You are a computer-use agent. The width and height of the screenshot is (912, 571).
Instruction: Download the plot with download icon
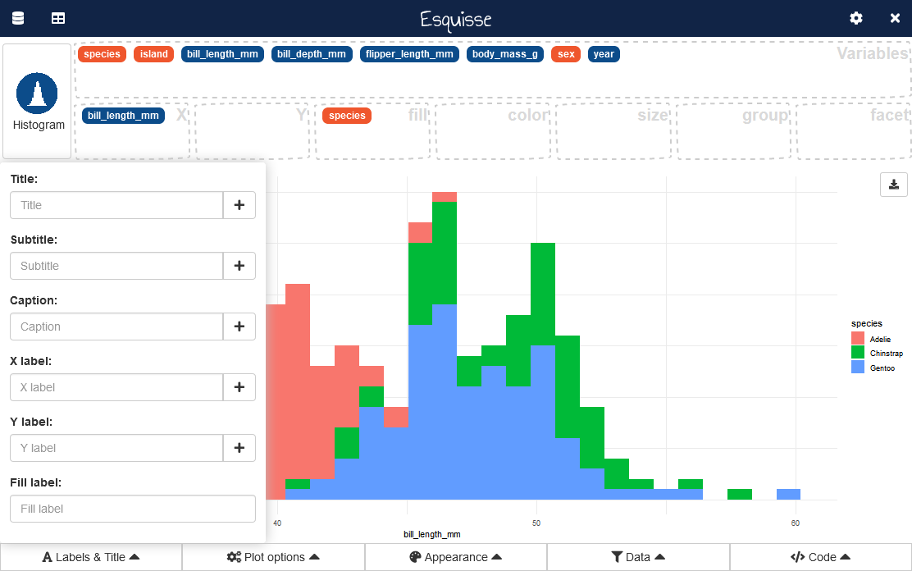[894, 185]
